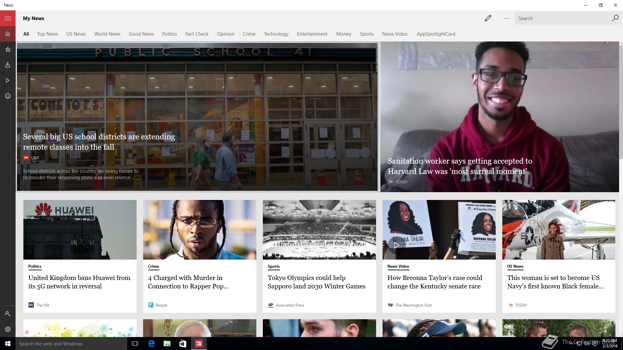Click the US News category label on card
623x350 pixels.
click(515, 266)
